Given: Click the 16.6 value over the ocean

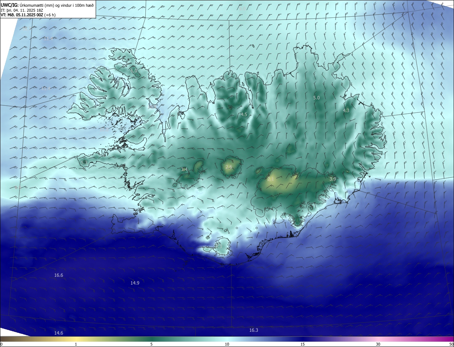Looking at the screenshot, I should pyautogui.click(x=59, y=275).
